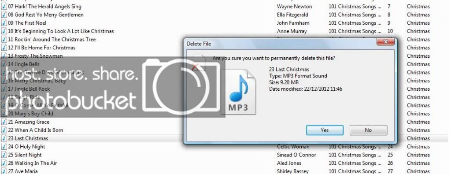The height and width of the screenshot is (174, 451).
Task: Click music icon beside 22 When A Child Is Born
Action: coord(4,130)
